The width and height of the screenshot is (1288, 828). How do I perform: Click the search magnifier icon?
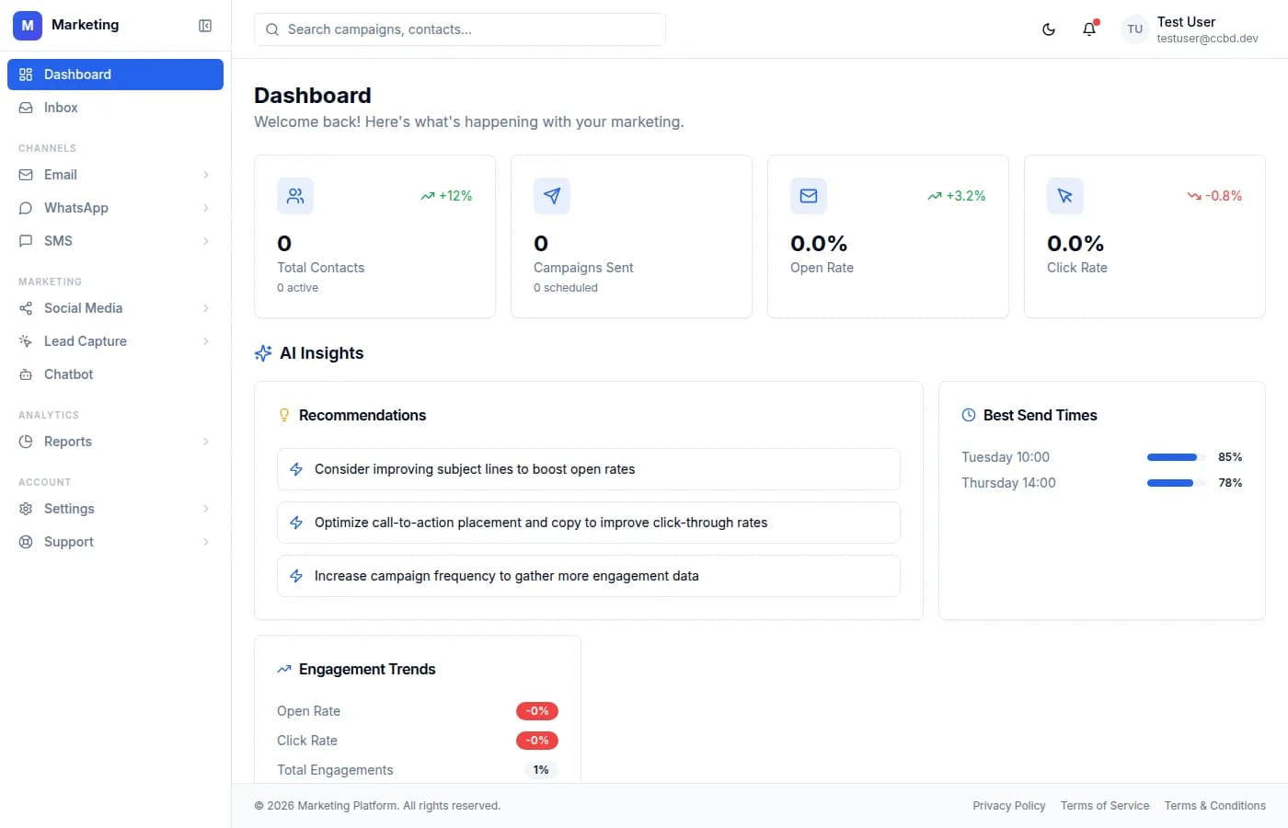[x=272, y=29]
